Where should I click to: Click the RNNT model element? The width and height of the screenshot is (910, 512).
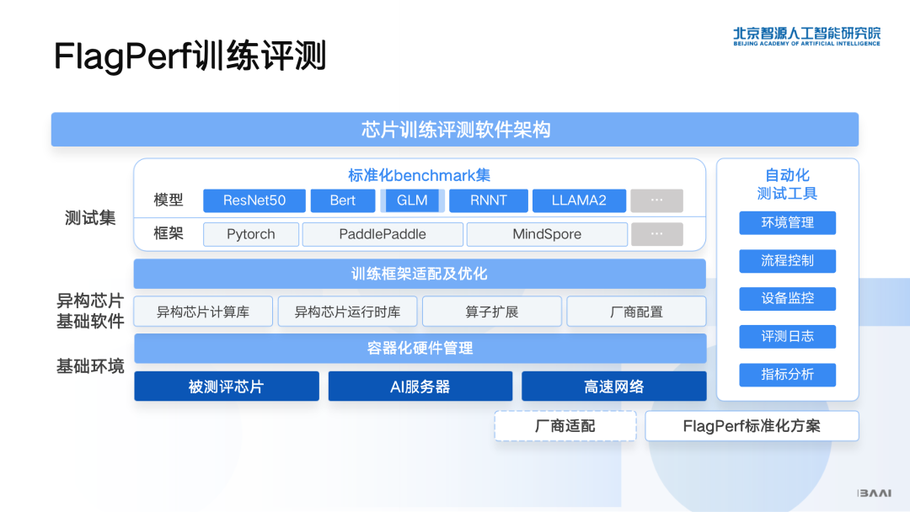click(x=488, y=200)
